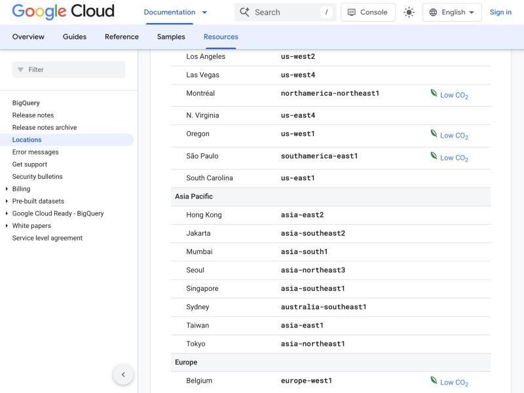Click asia-south1 region code
This screenshot has width=524, height=393.
click(x=304, y=252)
